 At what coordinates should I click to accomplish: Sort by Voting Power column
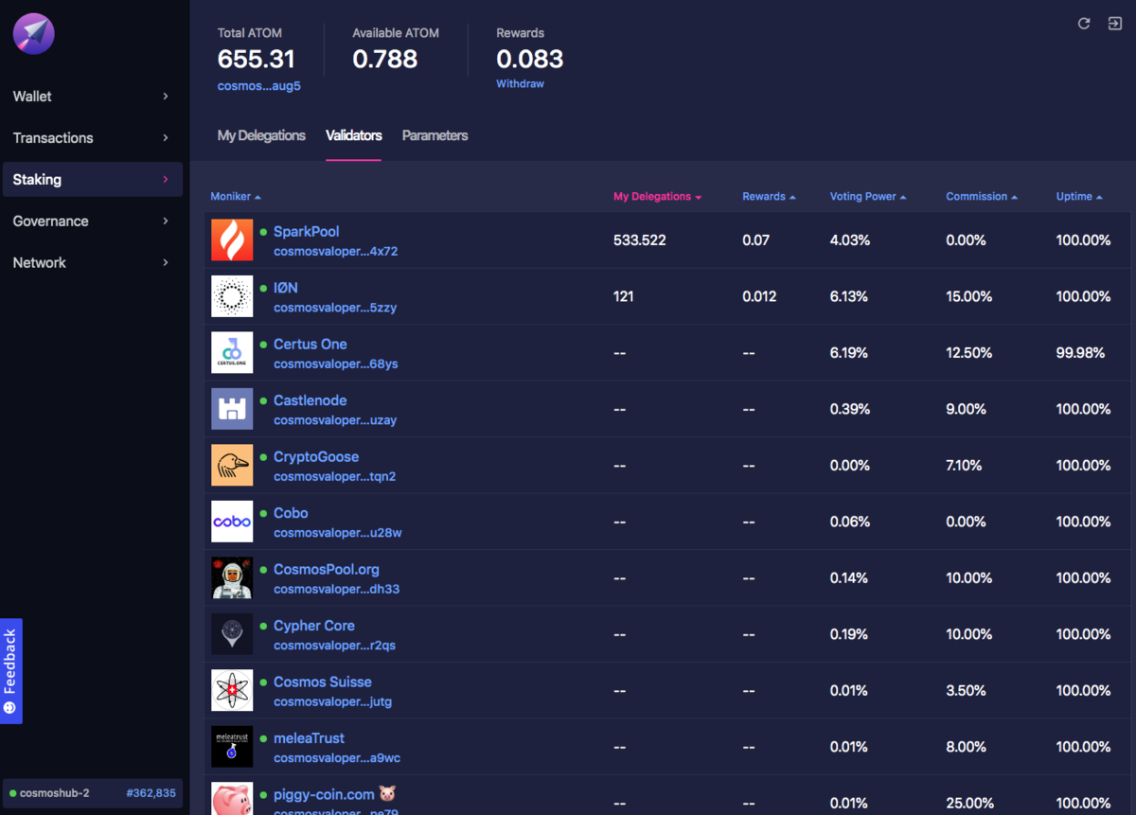click(868, 197)
